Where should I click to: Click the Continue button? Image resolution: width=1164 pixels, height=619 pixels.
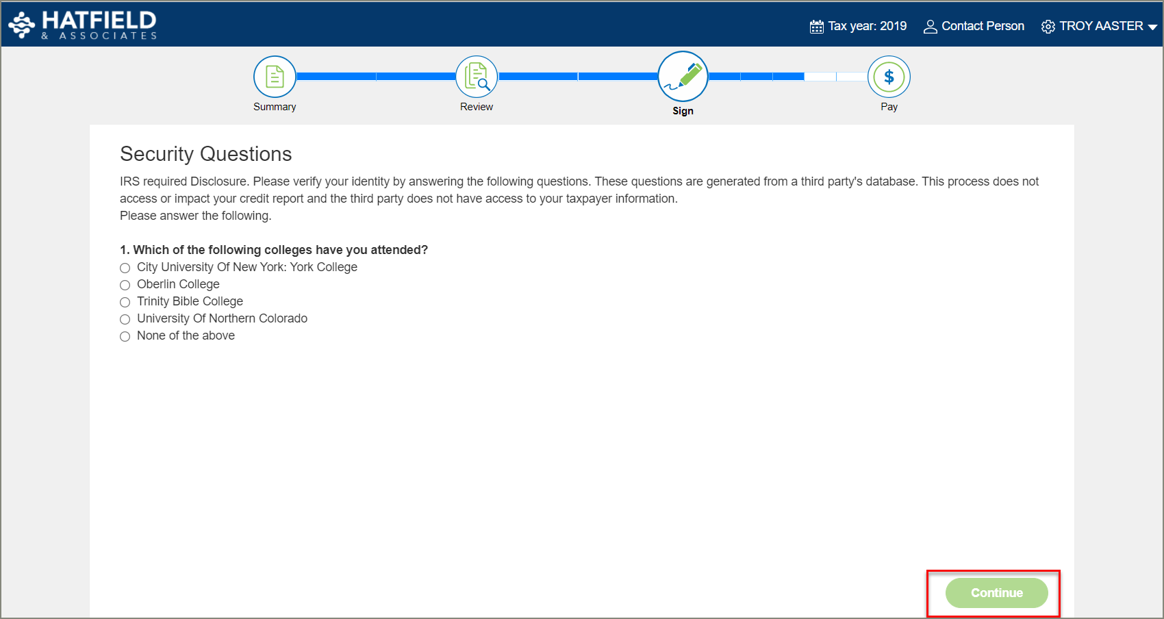click(996, 593)
